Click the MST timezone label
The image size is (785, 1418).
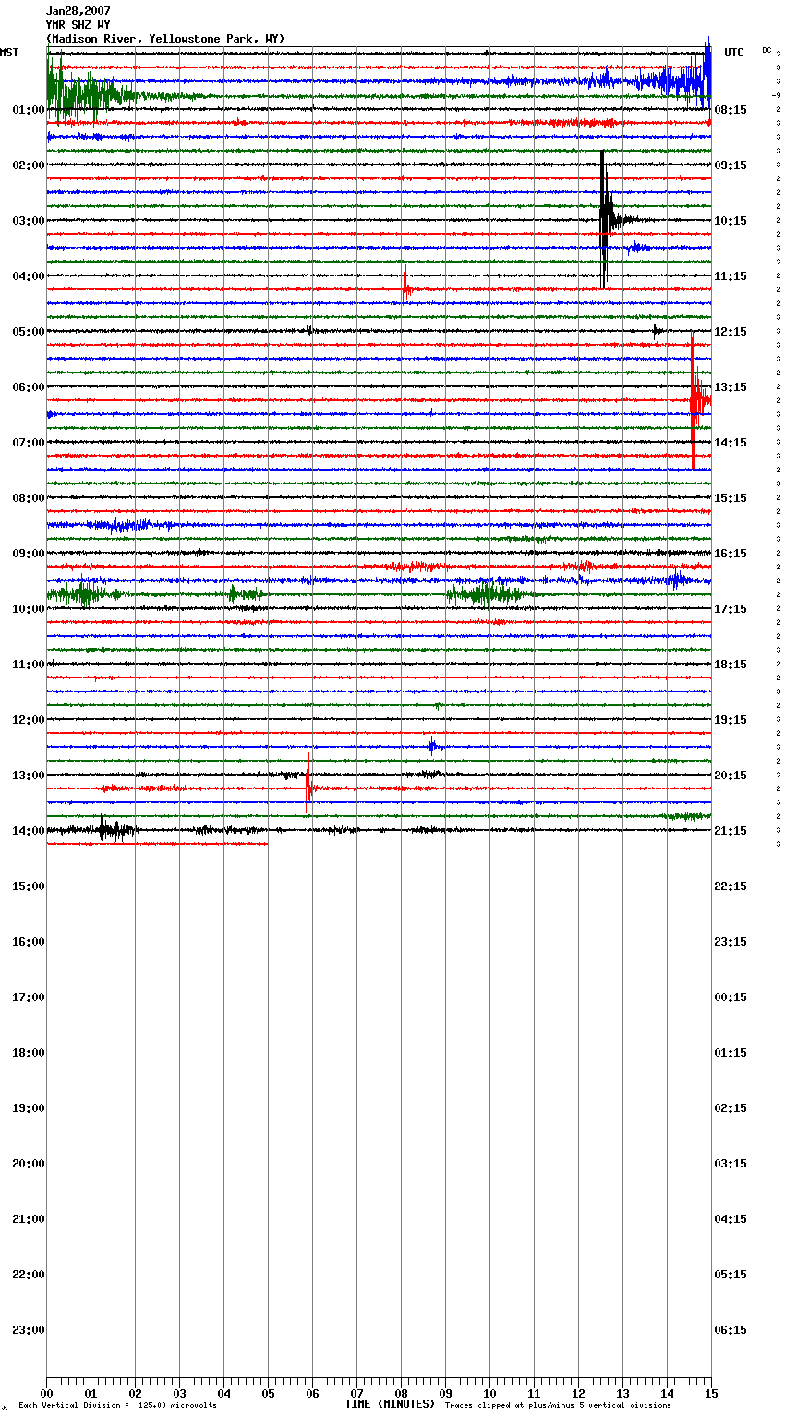coord(9,53)
